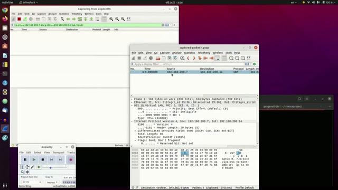Click zoom in magnifier in live capture toolbar

[111, 19]
